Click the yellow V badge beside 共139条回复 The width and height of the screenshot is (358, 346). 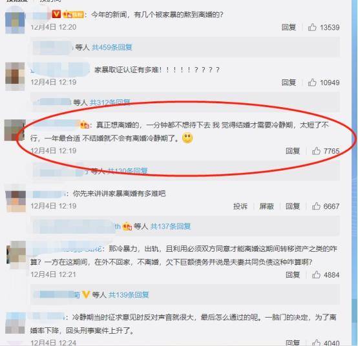86,294
